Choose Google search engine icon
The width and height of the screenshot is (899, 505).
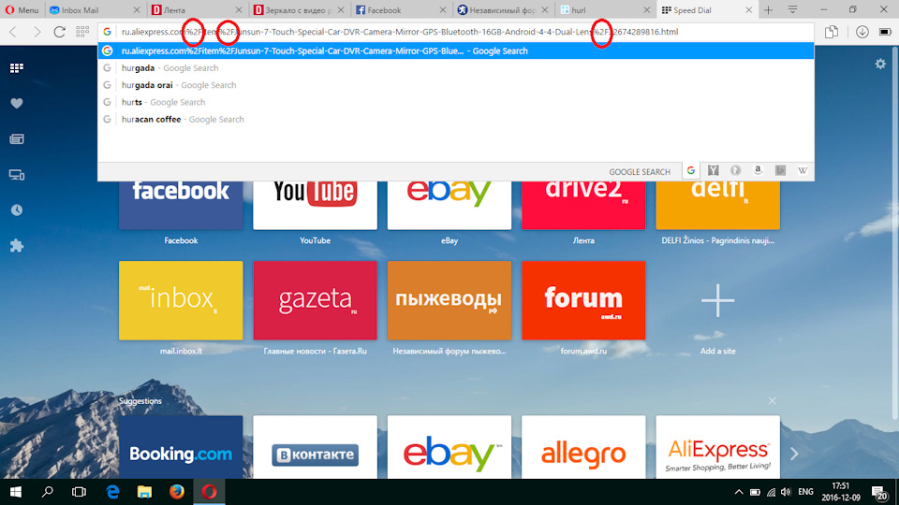click(691, 170)
